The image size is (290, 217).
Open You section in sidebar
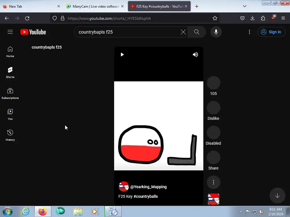[x=10, y=114]
